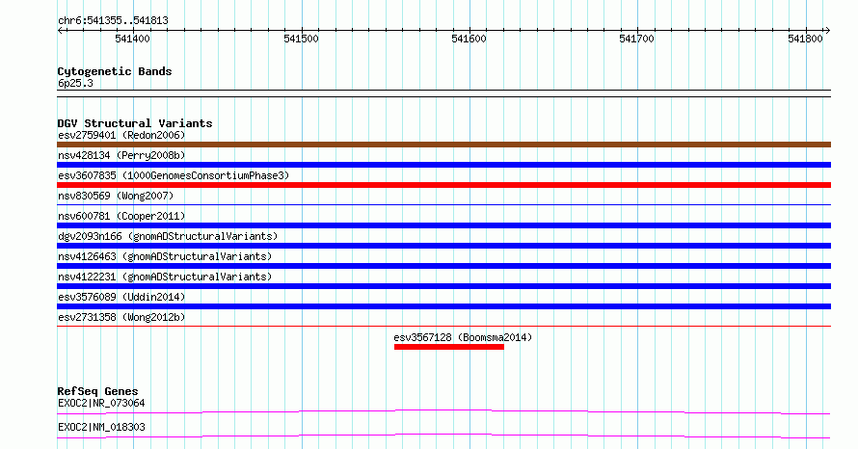Open the nsv428134 (Perry2008b) label
Viewport: 858px width, 449px height.
click(121, 155)
